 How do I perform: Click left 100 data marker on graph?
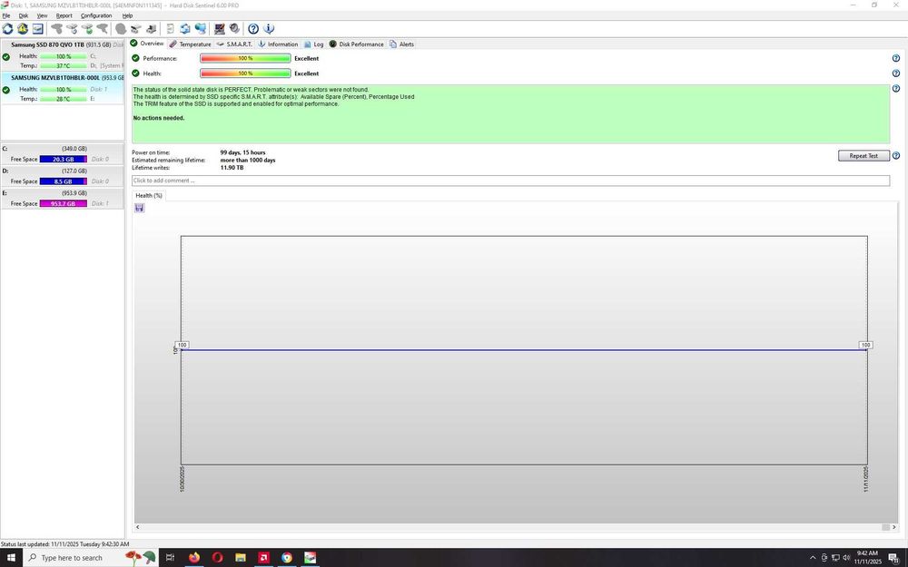point(182,345)
